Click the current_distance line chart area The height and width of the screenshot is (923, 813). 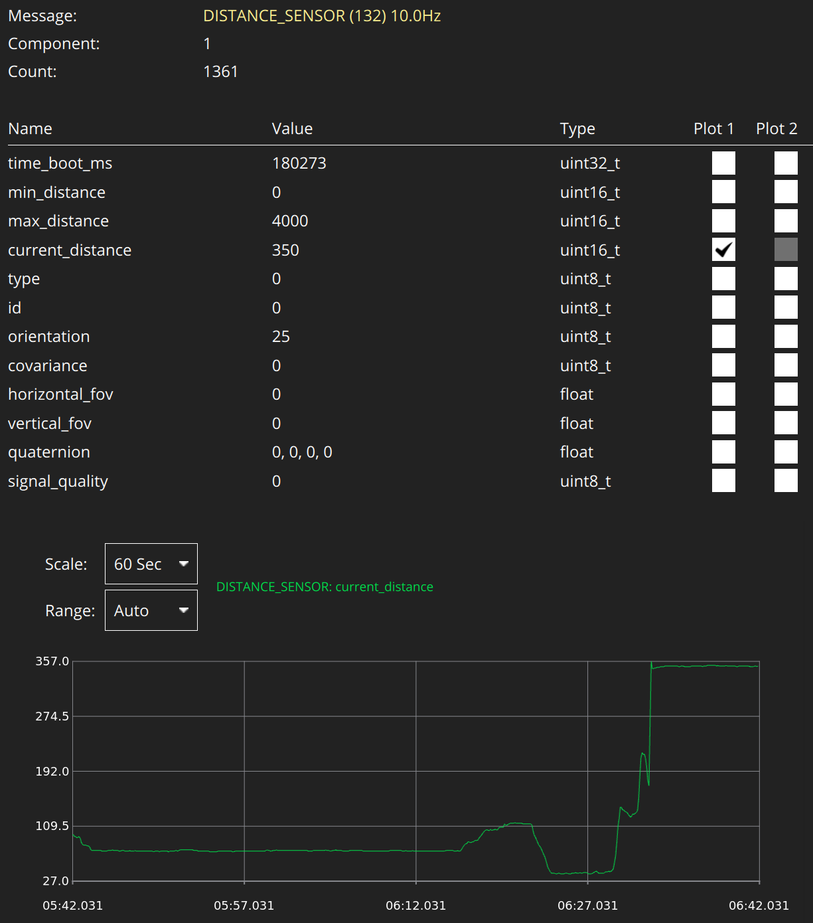(415, 771)
